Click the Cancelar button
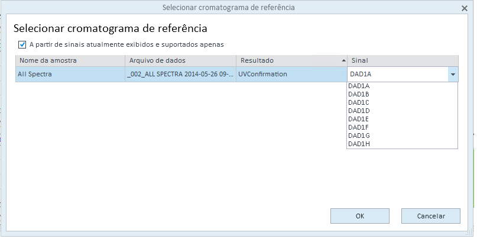 pos(431,216)
